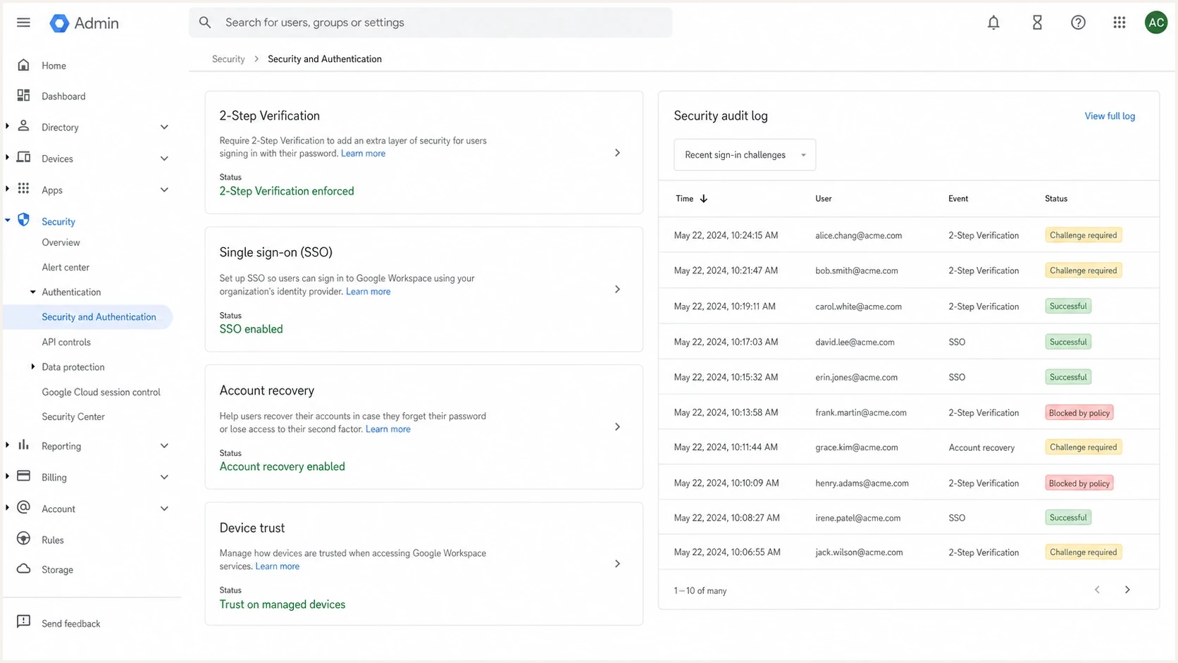This screenshot has width=1178, height=663.
Task: Click the Status column header
Action: 1056,199
